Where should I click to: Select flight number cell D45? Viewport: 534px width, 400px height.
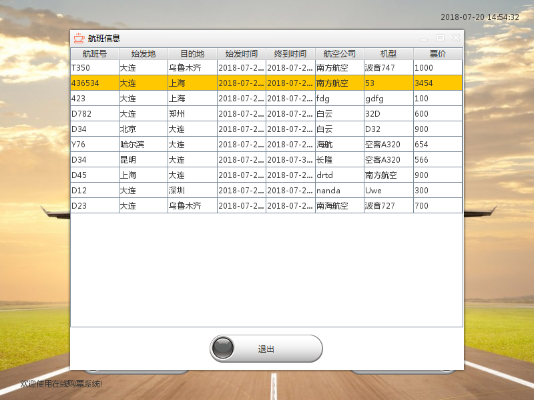pos(95,175)
